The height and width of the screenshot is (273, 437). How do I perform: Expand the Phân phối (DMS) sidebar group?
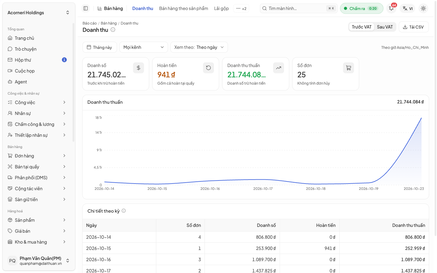point(37,178)
